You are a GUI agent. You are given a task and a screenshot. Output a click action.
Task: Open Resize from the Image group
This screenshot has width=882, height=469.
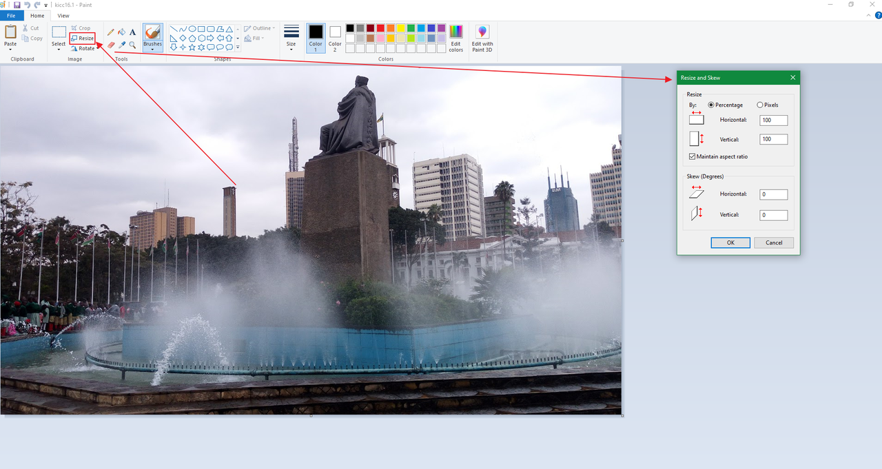[x=82, y=39]
